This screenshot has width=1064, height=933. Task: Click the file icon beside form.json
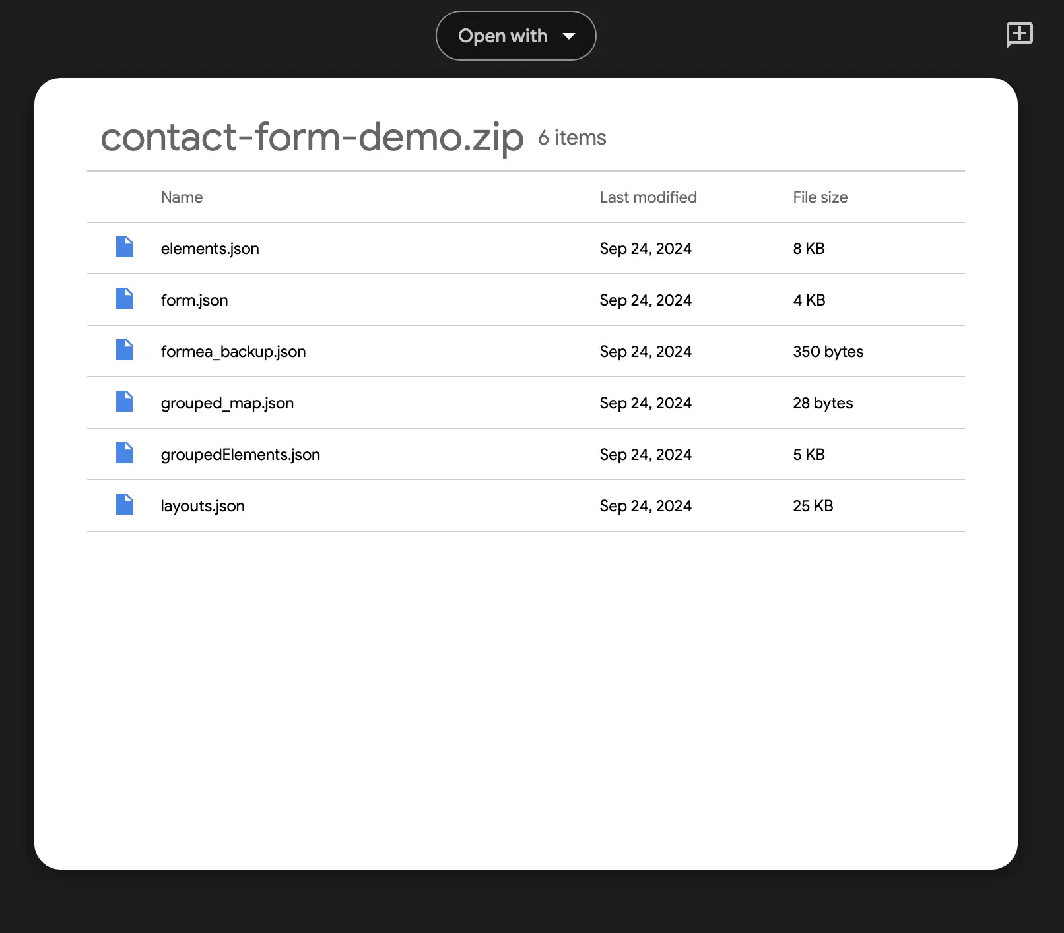124,298
